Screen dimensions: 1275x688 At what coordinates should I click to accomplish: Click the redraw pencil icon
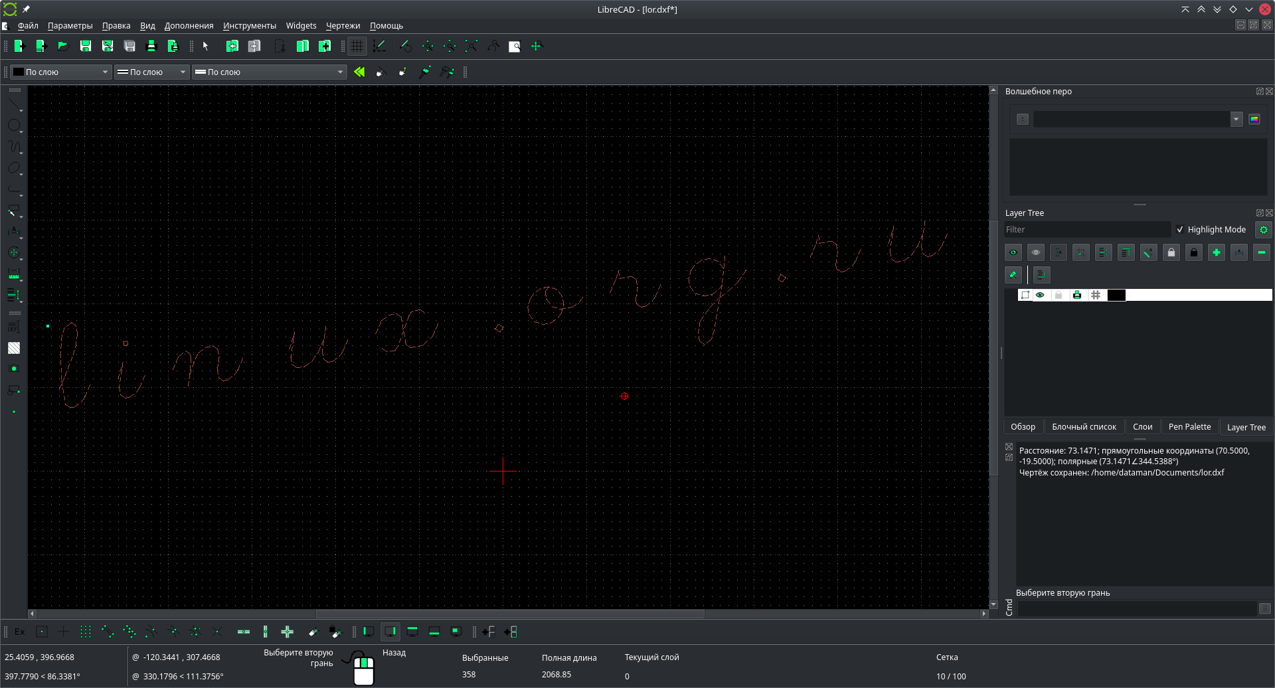406,46
